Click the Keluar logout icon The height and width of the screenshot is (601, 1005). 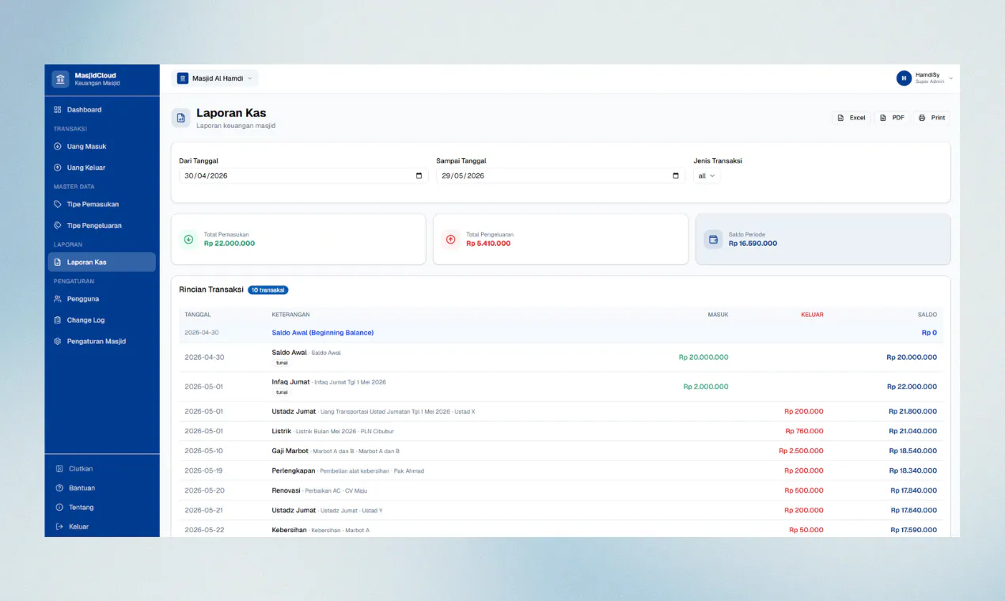point(59,527)
